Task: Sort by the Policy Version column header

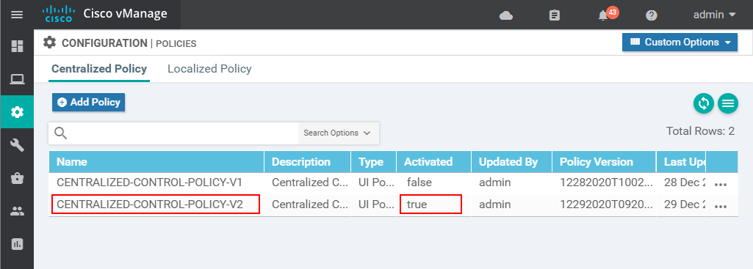Action: [x=604, y=162]
